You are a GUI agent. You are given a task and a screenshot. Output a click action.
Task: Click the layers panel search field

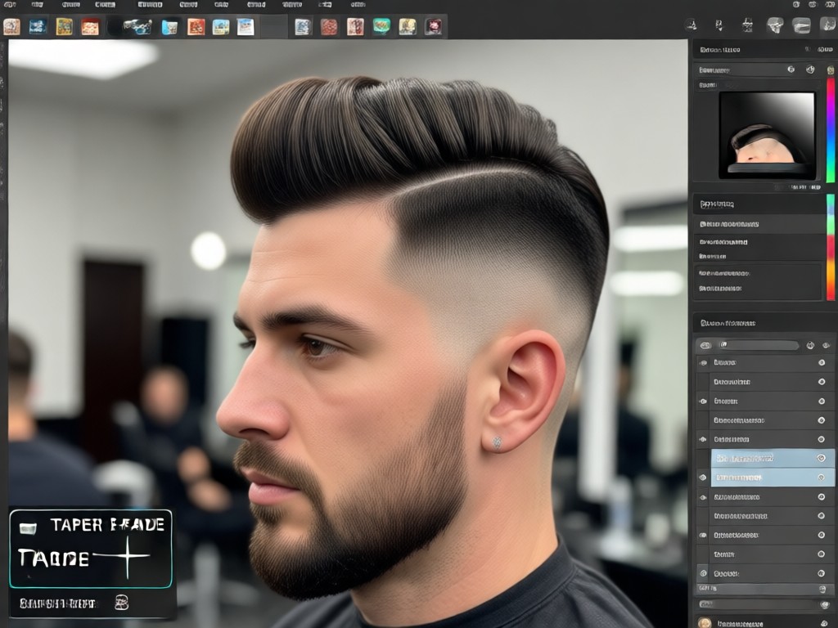758,346
